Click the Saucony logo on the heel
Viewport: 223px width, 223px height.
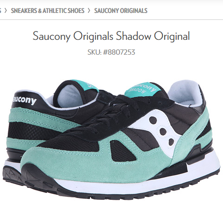(x=25, y=100)
